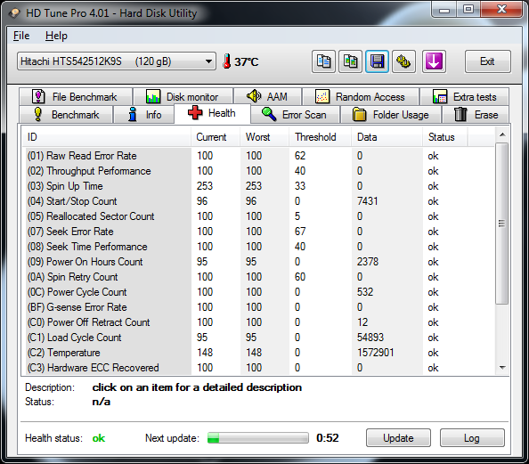The width and height of the screenshot is (529, 464).
Task: Click the Error Scan magnifier icon
Action: point(269,114)
